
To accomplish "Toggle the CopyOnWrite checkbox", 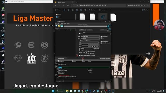I will (80, 50).
